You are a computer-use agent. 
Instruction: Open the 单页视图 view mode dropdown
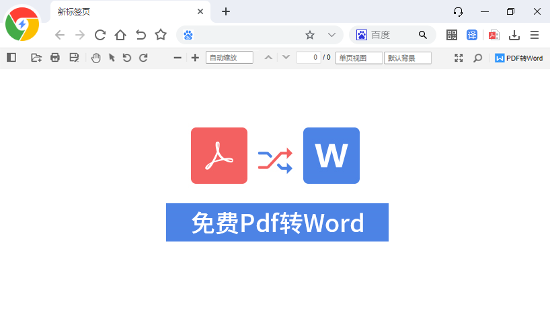point(358,58)
